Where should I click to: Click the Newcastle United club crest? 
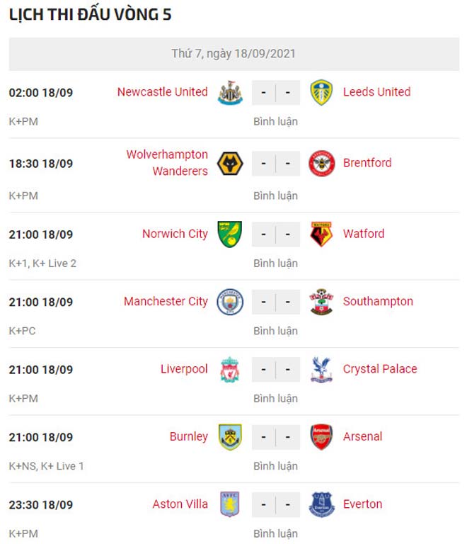click(x=230, y=93)
